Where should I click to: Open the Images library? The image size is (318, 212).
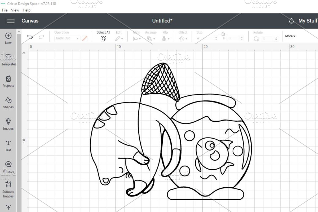pyautogui.click(x=8, y=124)
